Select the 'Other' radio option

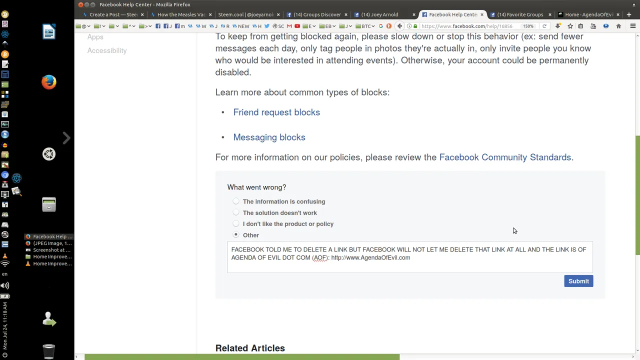pyautogui.click(x=236, y=235)
